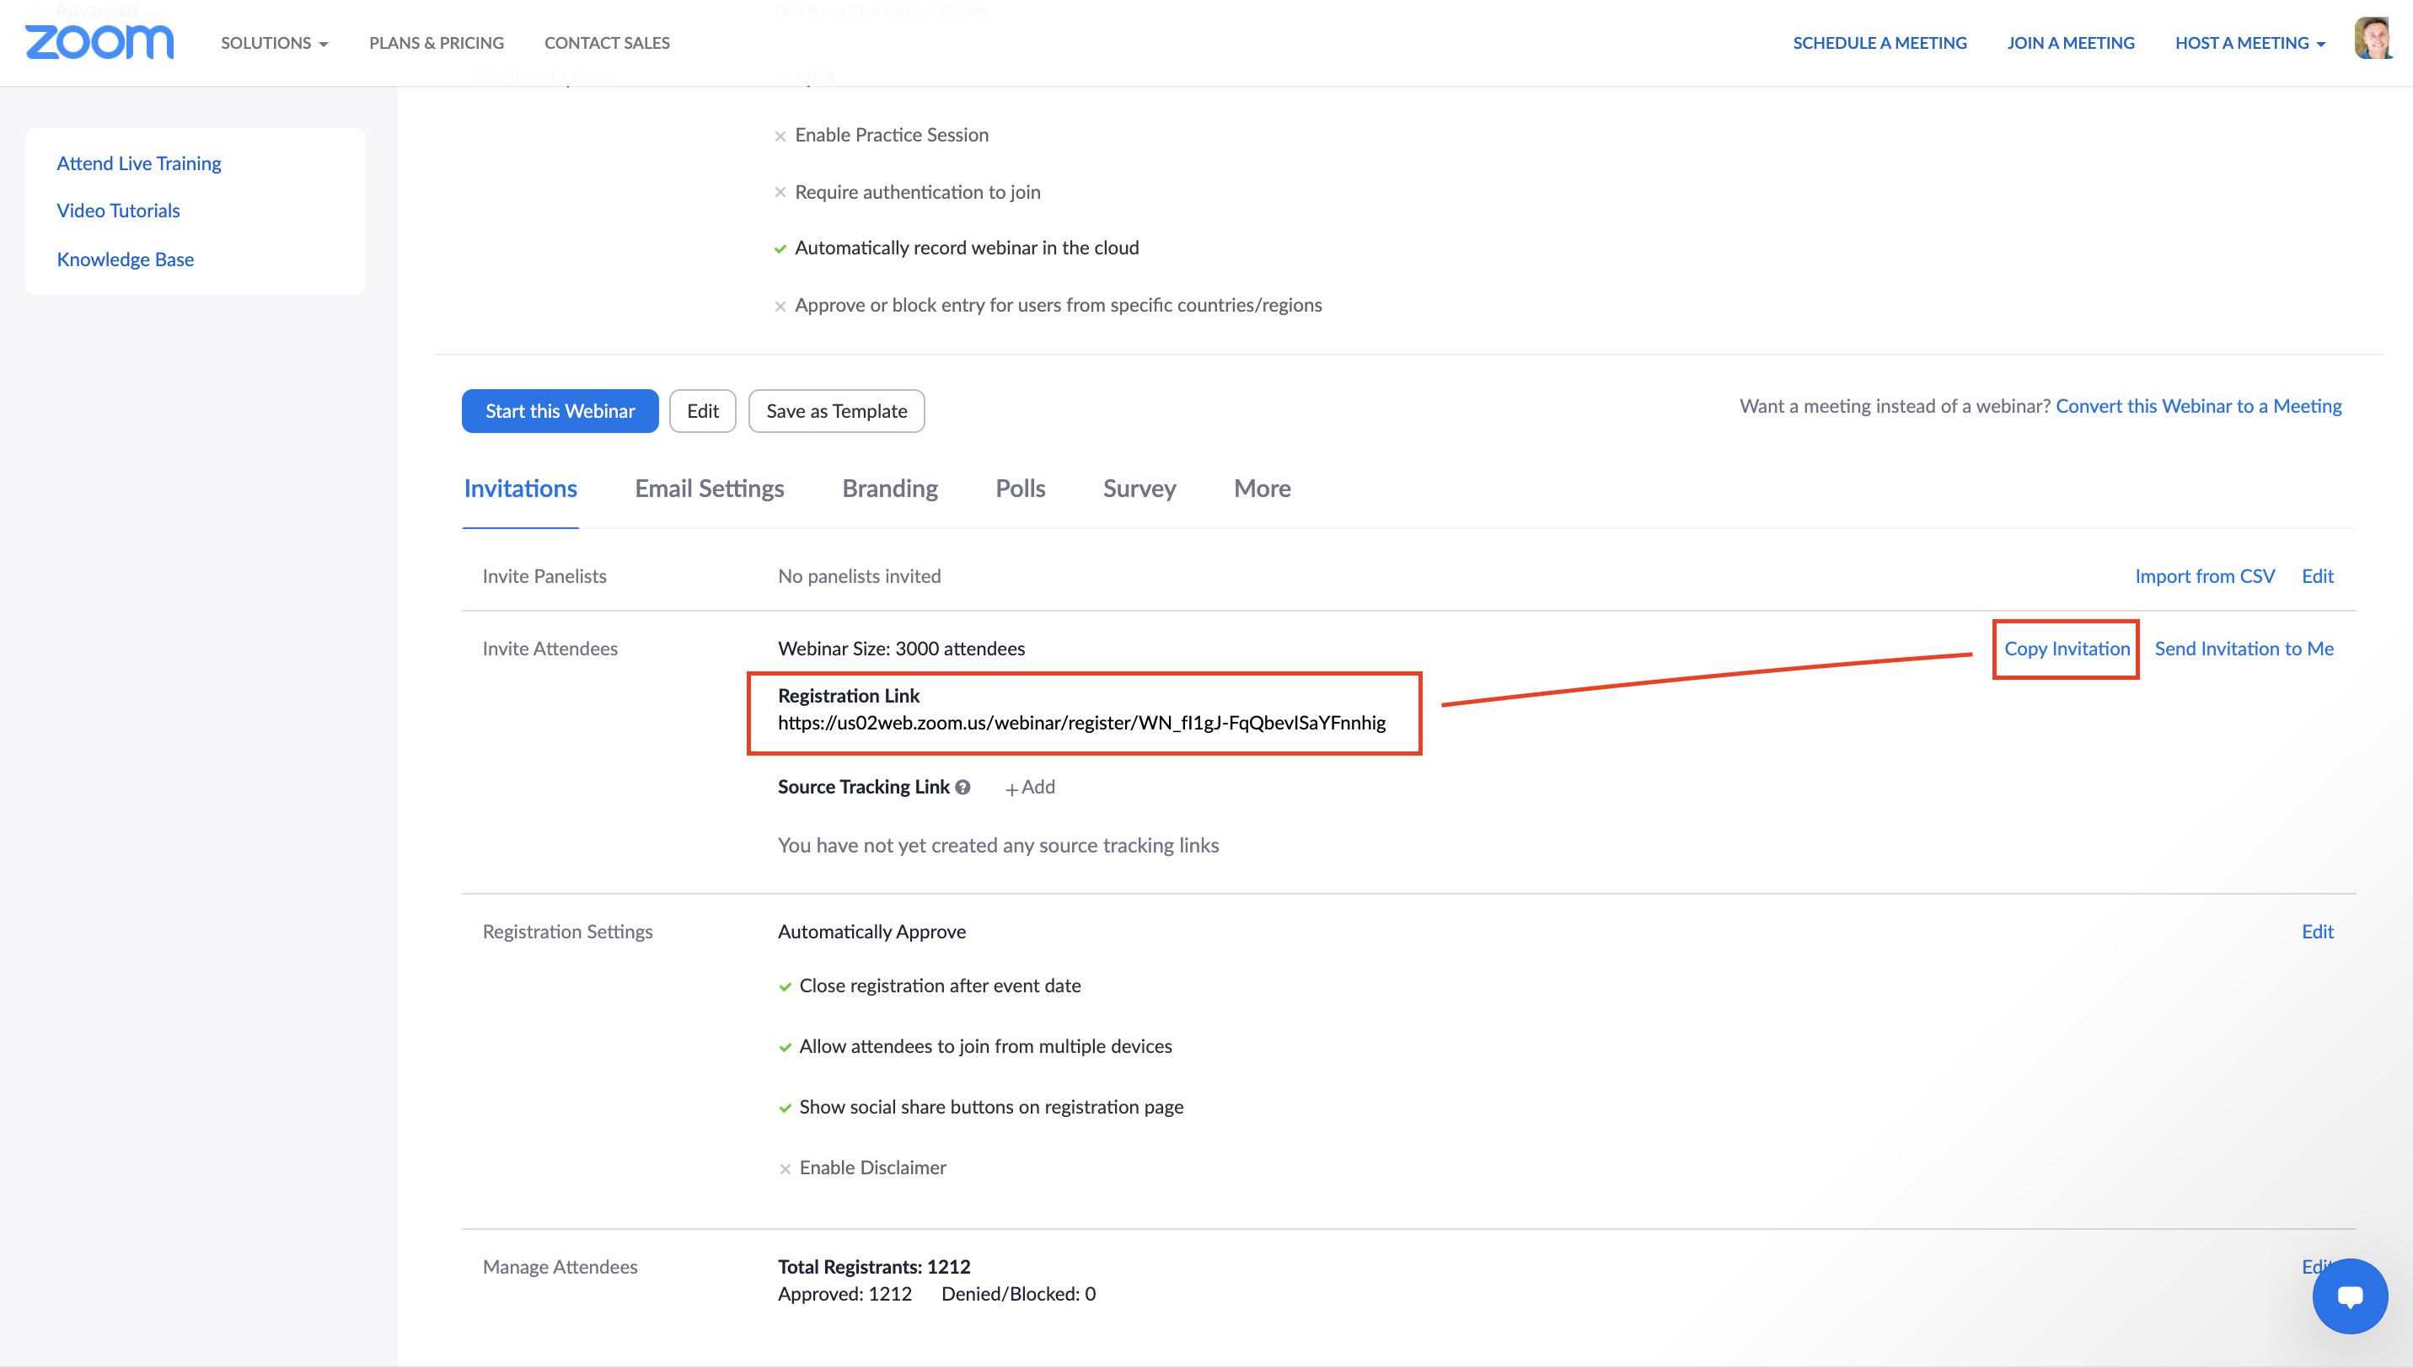Image resolution: width=2413 pixels, height=1368 pixels.
Task: Click Send Invitation to Me
Action: click(x=2244, y=649)
